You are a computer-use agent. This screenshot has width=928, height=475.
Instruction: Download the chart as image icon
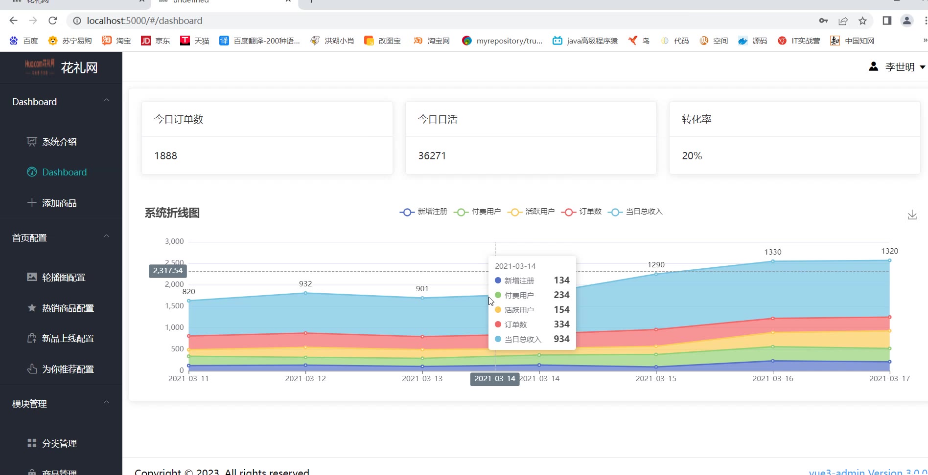(x=912, y=215)
